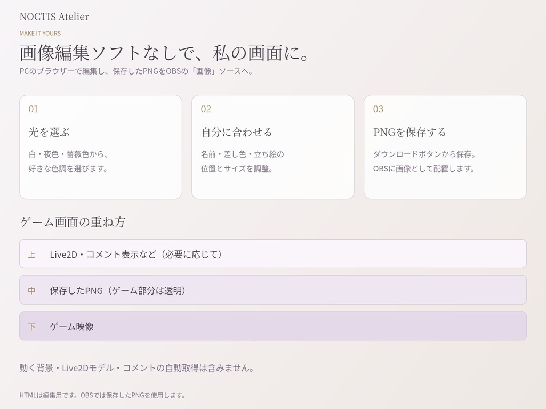
Task: Click the 上 layer marker
Action: (x=31, y=255)
